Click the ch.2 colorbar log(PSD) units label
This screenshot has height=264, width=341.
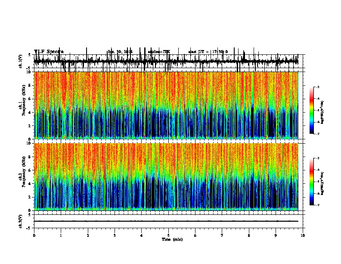322,183
